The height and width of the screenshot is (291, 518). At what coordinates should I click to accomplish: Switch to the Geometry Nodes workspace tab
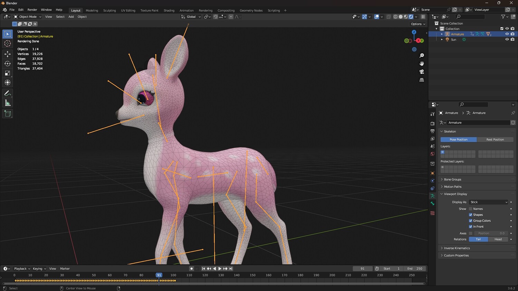pyautogui.click(x=251, y=10)
